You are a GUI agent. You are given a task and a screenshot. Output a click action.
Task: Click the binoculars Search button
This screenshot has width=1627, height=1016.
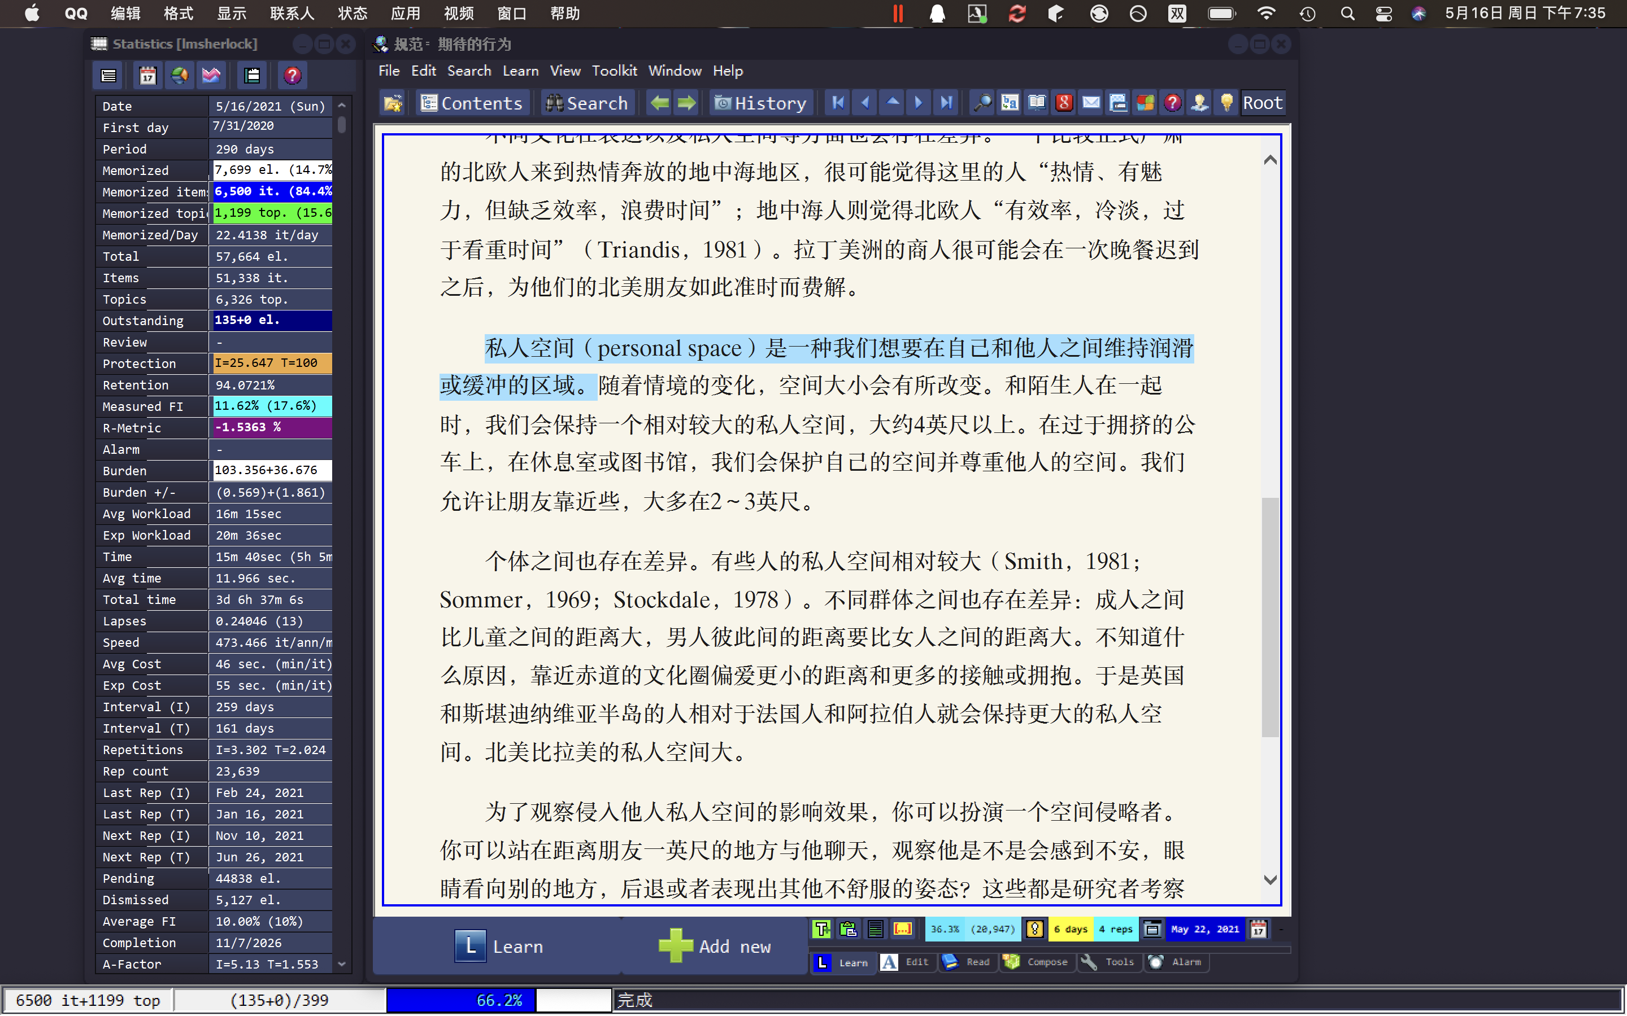587,103
